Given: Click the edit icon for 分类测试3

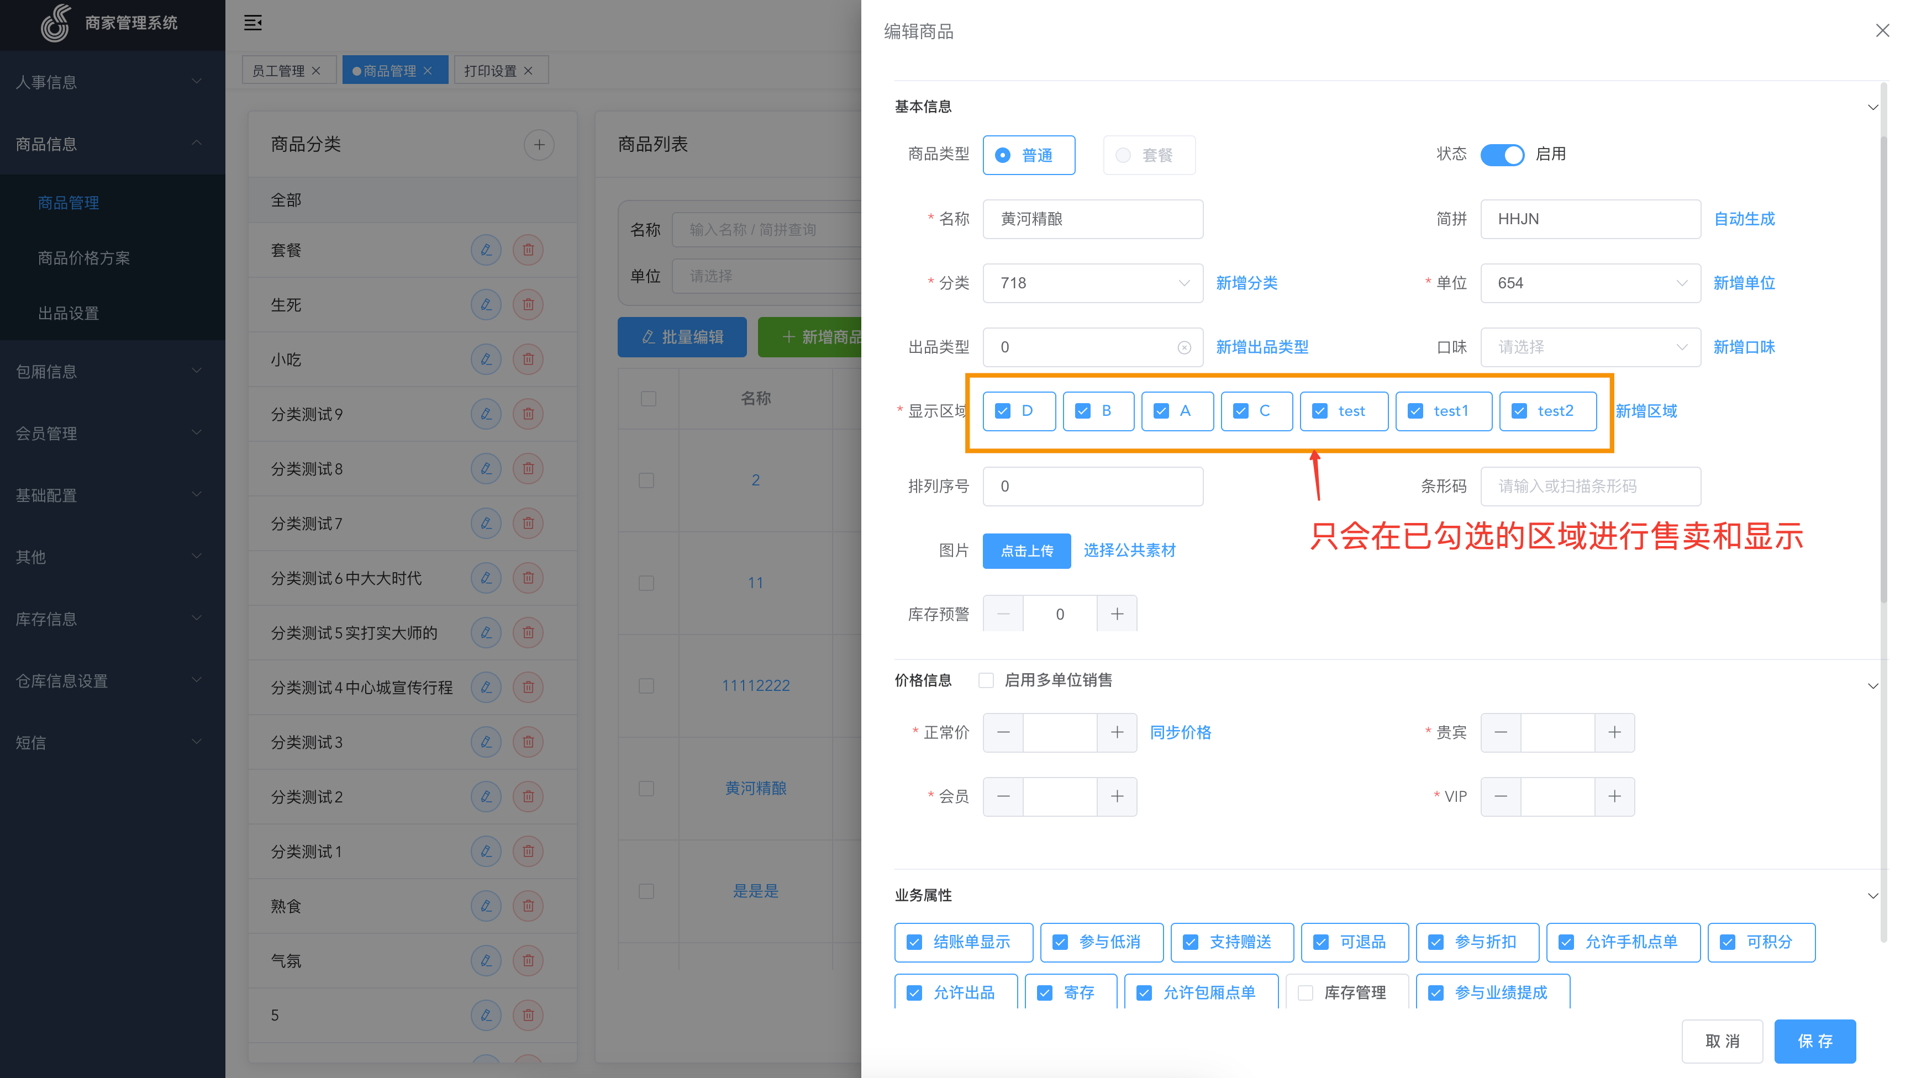Looking at the screenshot, I should tap(486, 742).
